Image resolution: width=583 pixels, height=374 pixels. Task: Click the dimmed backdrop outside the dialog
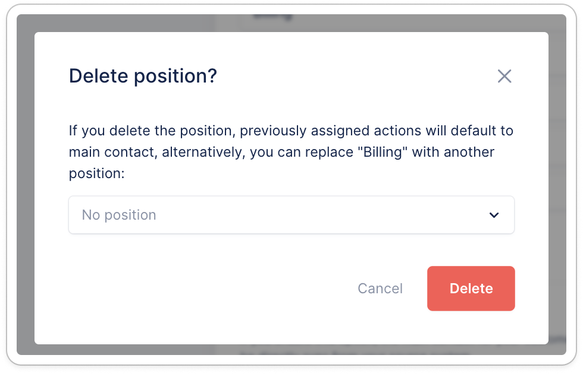[x=25, y=178]
